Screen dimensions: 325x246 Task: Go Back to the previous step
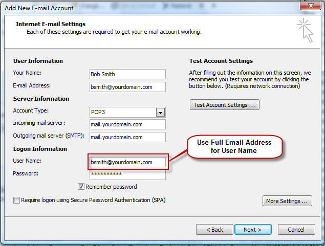(214, 230)
